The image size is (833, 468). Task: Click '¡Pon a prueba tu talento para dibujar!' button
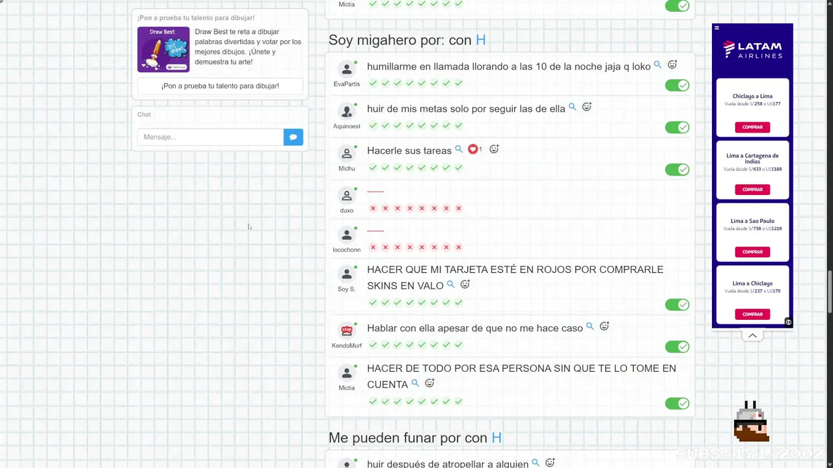(220, 86)
